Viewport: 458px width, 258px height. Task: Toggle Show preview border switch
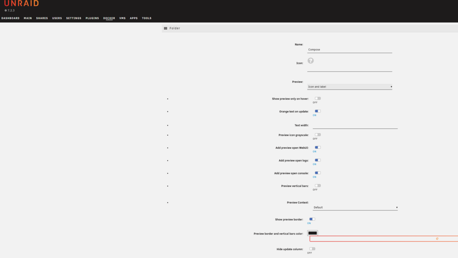pos(312,219)
